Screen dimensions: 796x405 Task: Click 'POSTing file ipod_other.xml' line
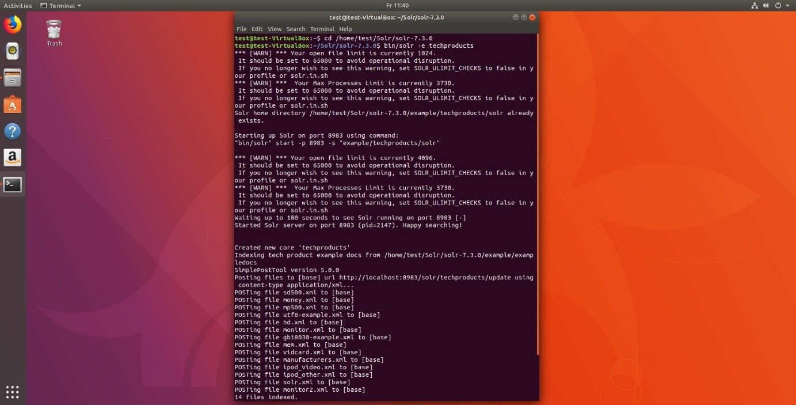303,375
